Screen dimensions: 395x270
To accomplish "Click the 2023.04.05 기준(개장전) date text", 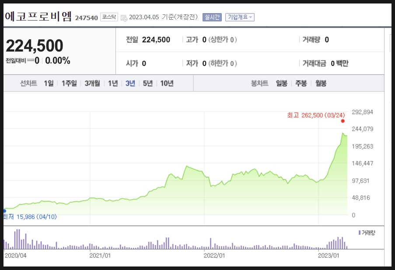I will (x=163, y=17).
